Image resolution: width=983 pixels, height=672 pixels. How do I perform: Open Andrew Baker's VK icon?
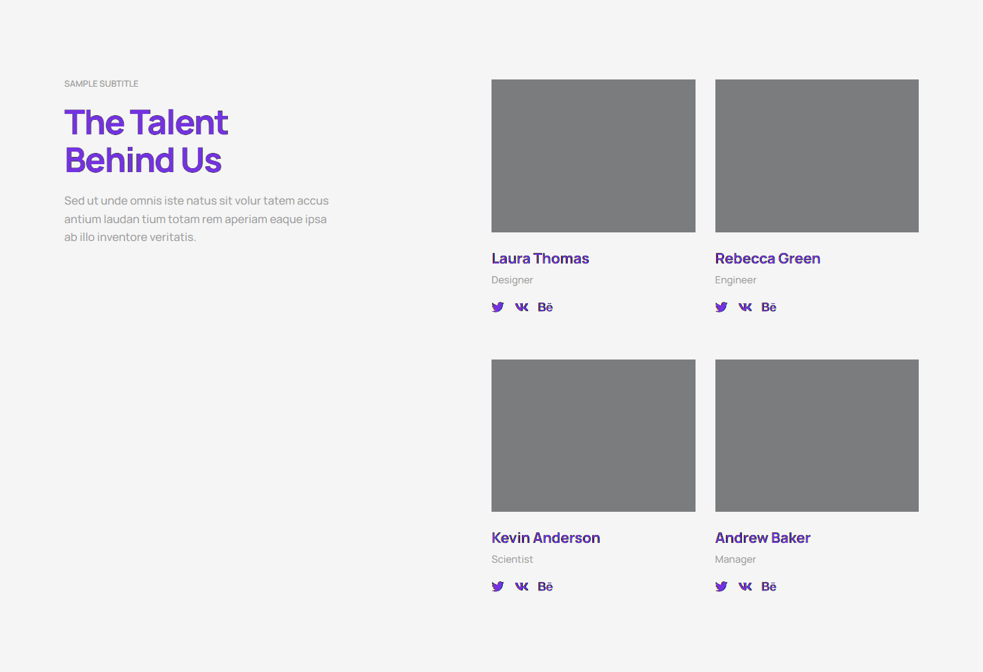[x=745, y=587]
